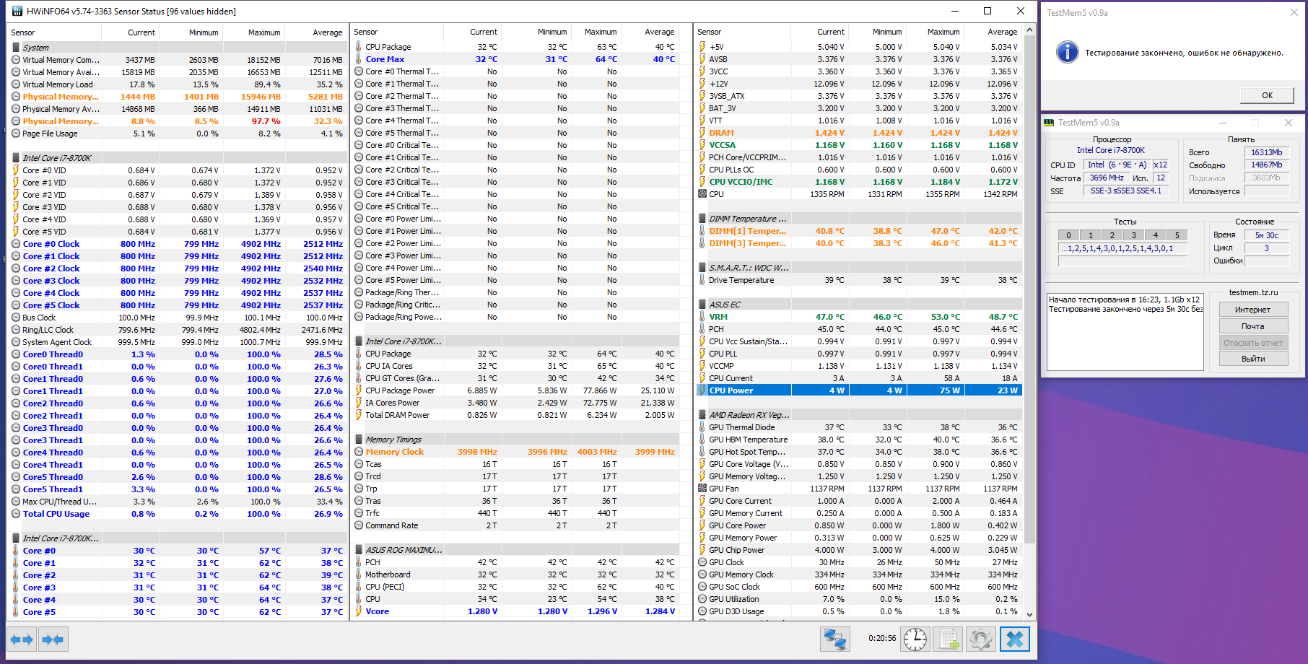Select the DIMM Temperature group header

click(x=859, y=219)
